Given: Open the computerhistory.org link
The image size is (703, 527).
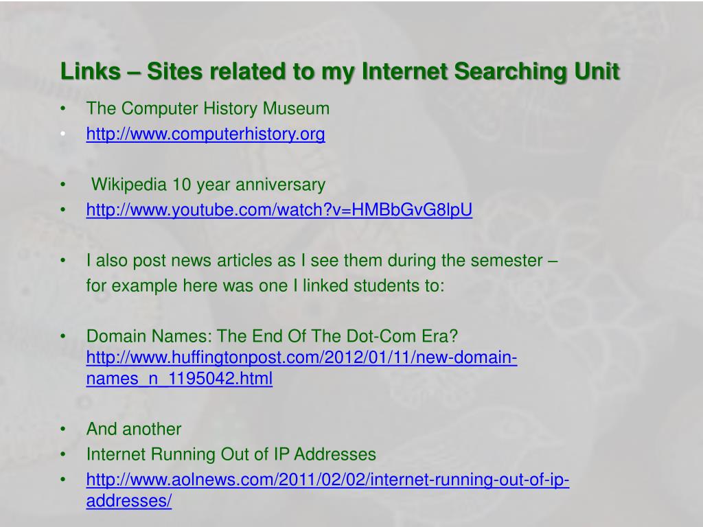Looking at the screenshot, I should coord(205,134).
